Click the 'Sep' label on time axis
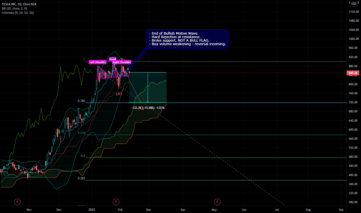Image resolution: width=361 pixels, height=213 pixels. 341,210
